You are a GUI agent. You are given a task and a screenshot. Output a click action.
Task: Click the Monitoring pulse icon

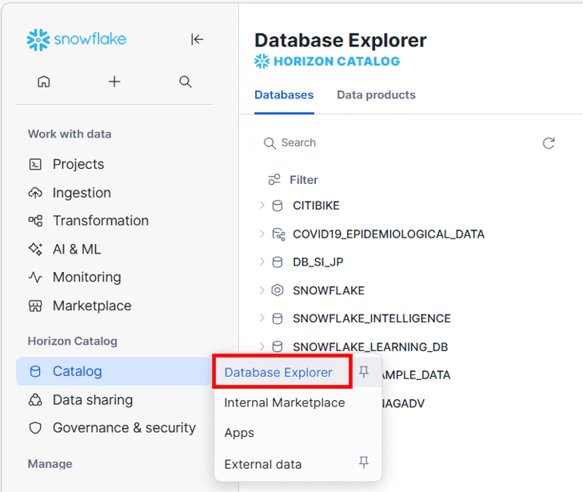pyautogui.click(x=35, y=277)
